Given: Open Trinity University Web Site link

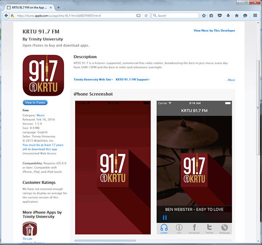Looking at the screenshot, I should click(x=93, y=80).
